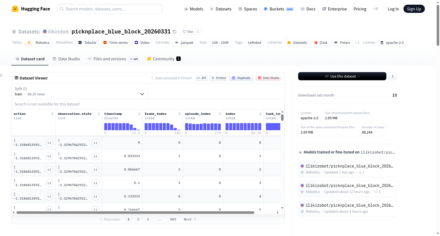Jump to page 883 of the table
This screenshot has height=236, width=440.
tap(173, 219)
